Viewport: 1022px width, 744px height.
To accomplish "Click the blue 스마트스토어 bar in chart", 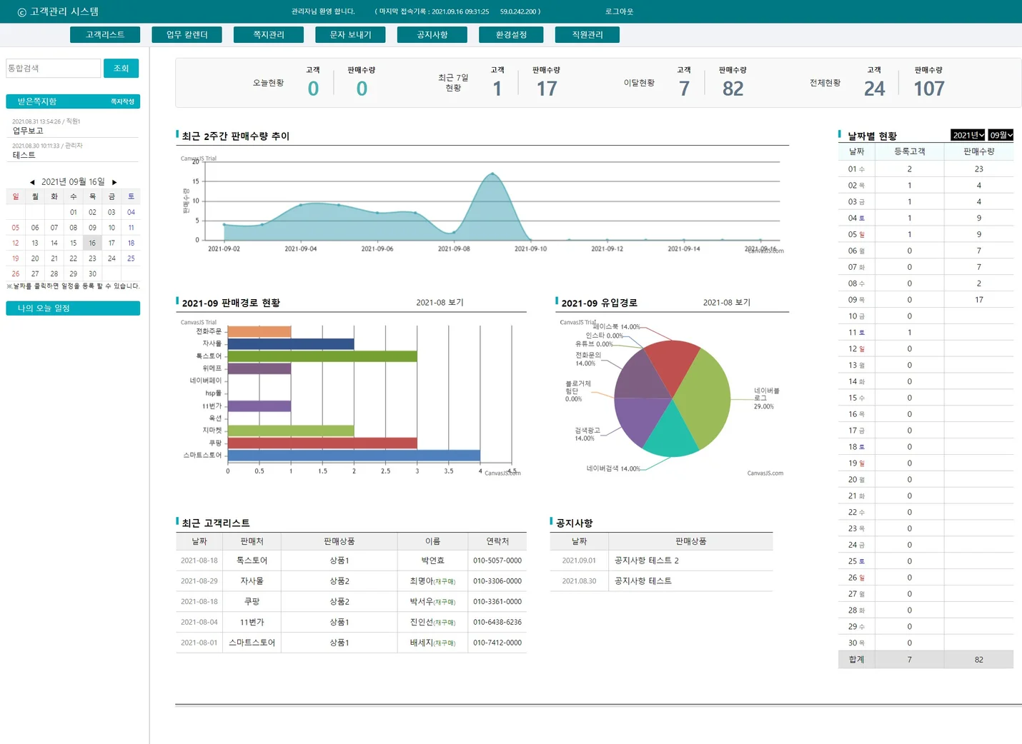I will (354, 456).
